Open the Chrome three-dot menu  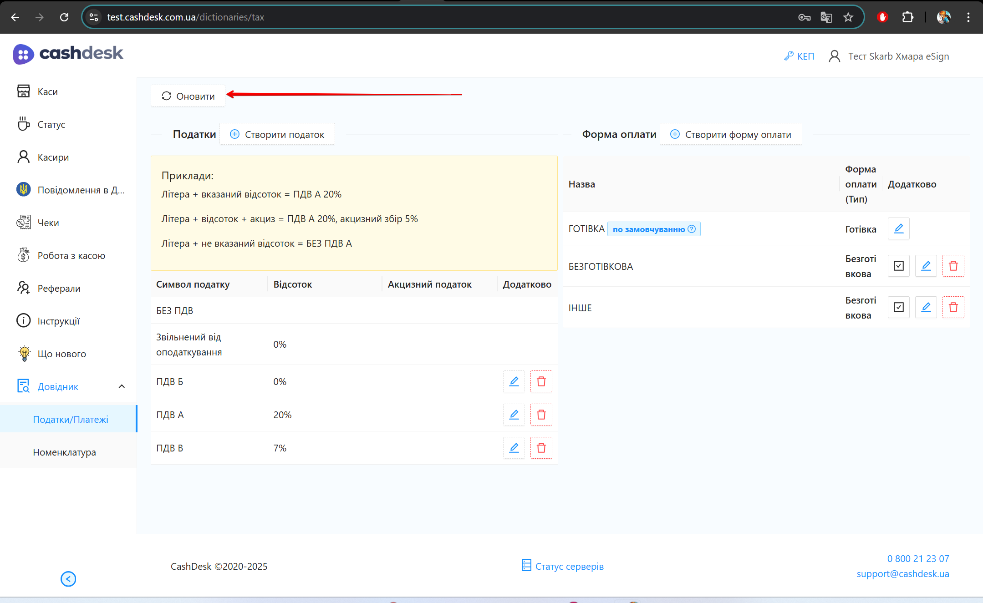click(968, 17)
